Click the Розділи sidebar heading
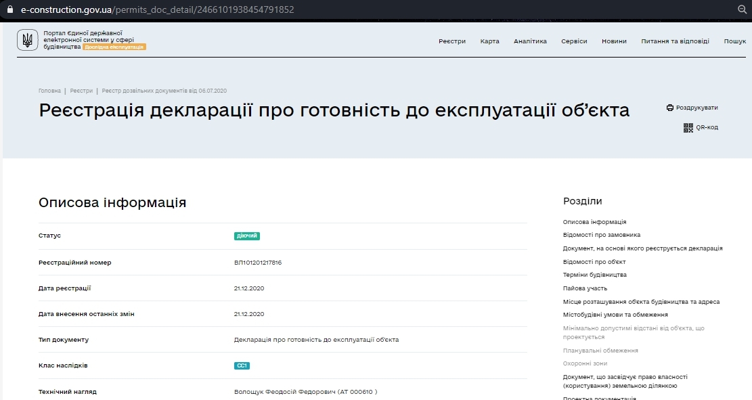 click(x=582, y=201)
